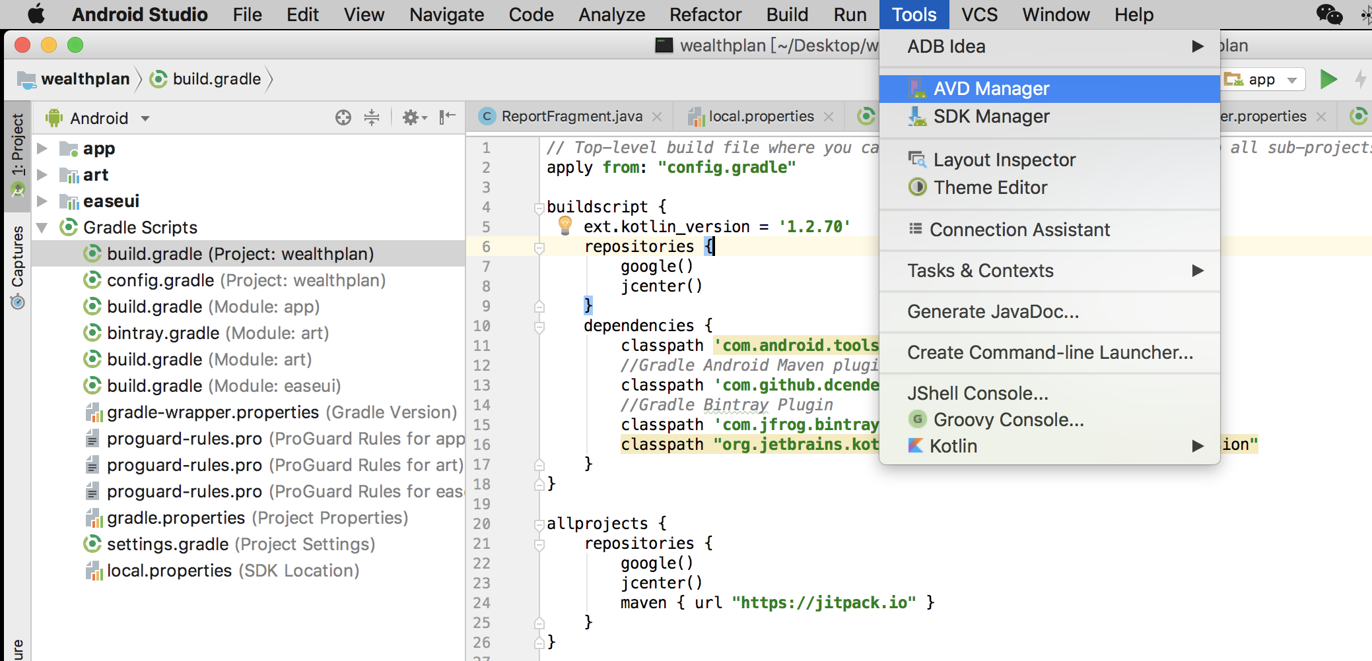Image resolution: width=1372 pixels, height=661 pixels.
Task: Open proguard-rules.pro for art
Action: tap(248, 464)
